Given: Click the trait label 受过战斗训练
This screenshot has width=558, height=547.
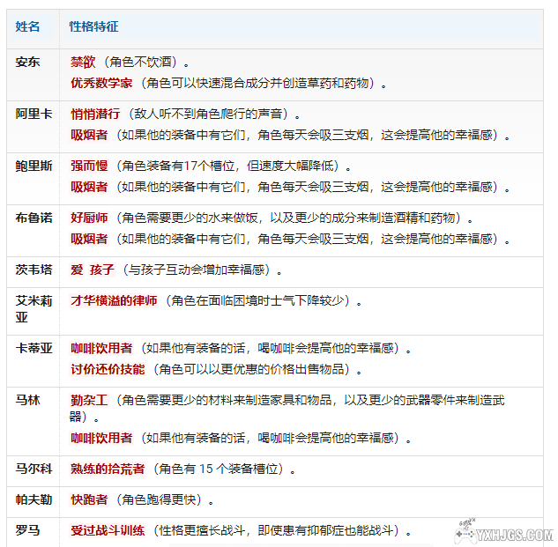Looking at the screenshot, I should tap(108, 530).
